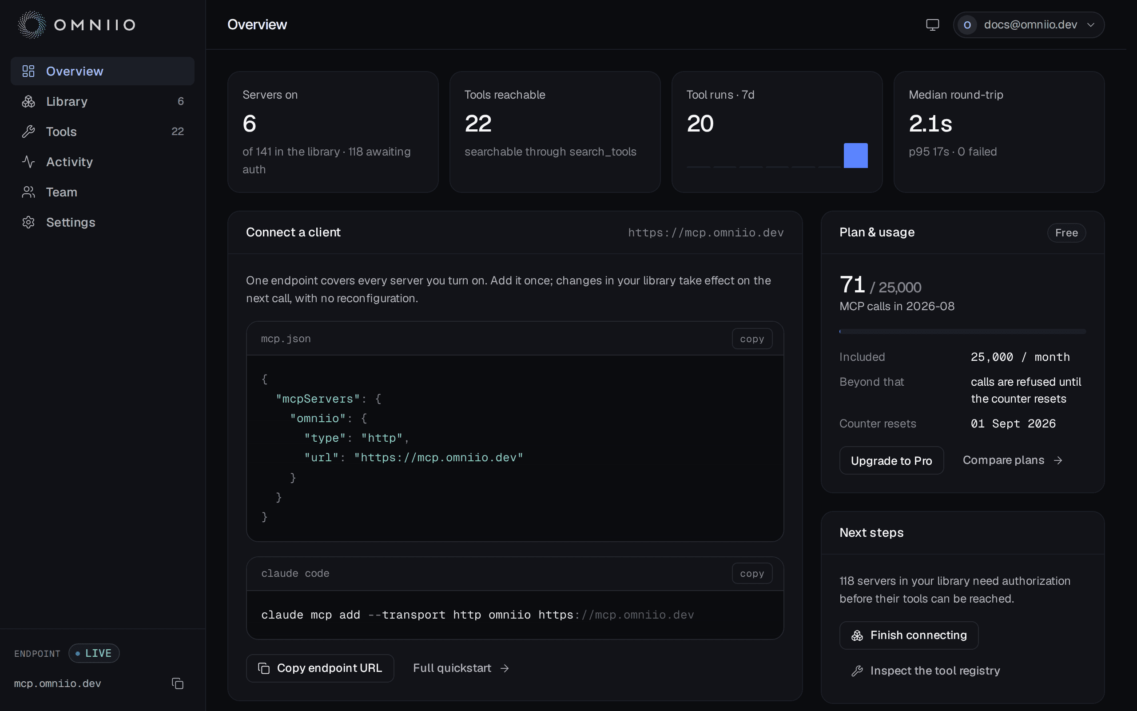Click the searchable through search_tools caption

tap(550, 152)
